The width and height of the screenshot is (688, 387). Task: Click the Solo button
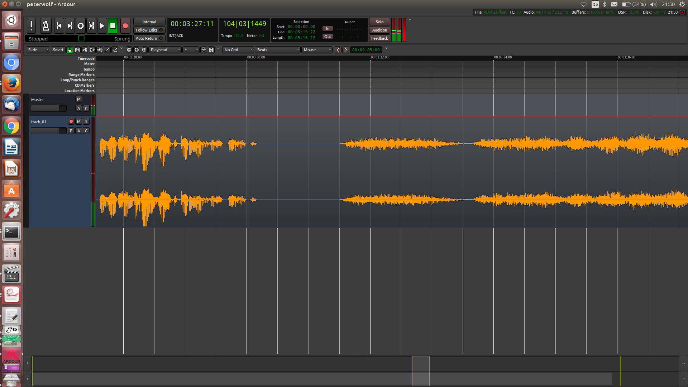click(379, 22)
